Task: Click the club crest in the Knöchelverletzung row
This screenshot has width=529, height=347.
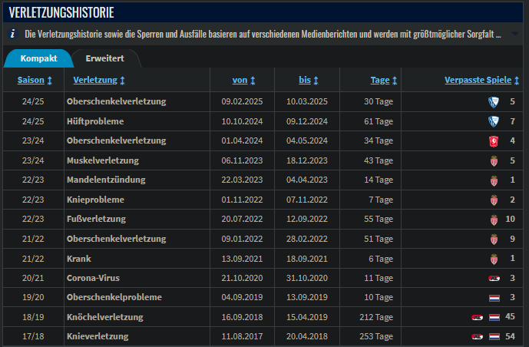Action: (x=478, y=317)
